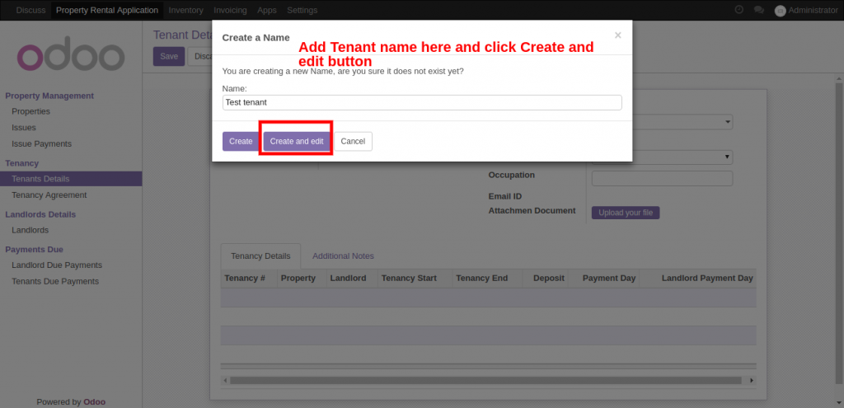844x408 pixels.
Task: Click Upload your file button
Action: tap(625, 213)
